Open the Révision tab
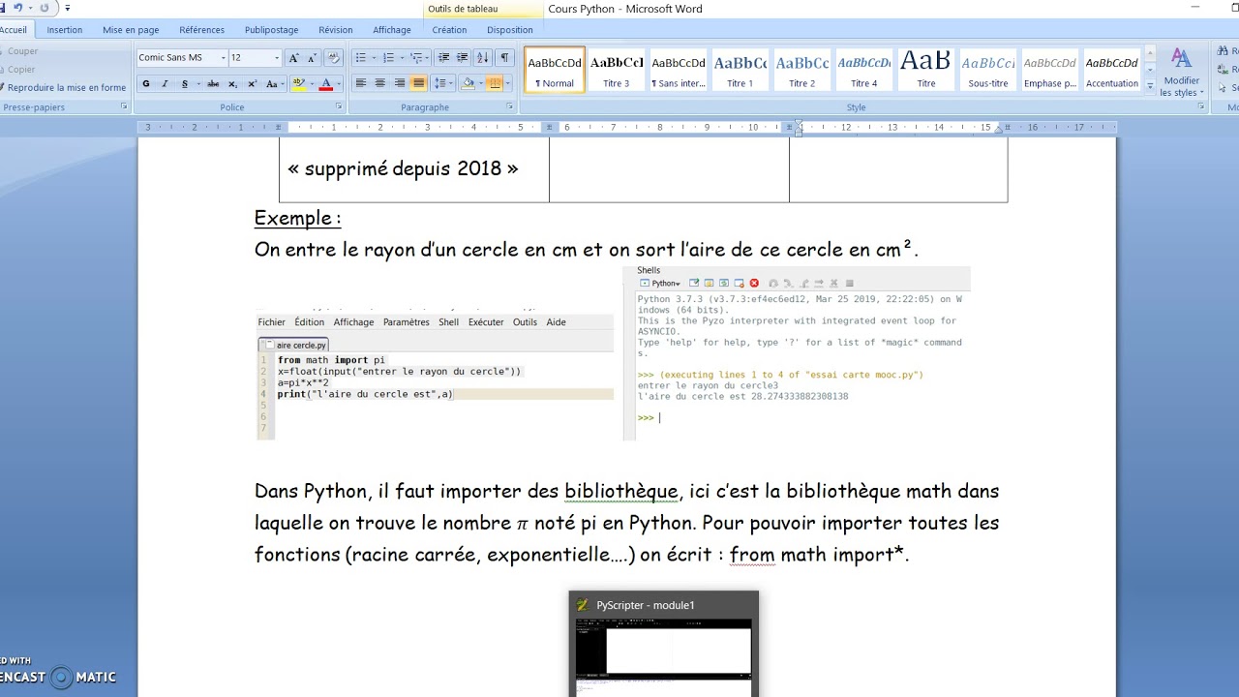 coord(336,30)
